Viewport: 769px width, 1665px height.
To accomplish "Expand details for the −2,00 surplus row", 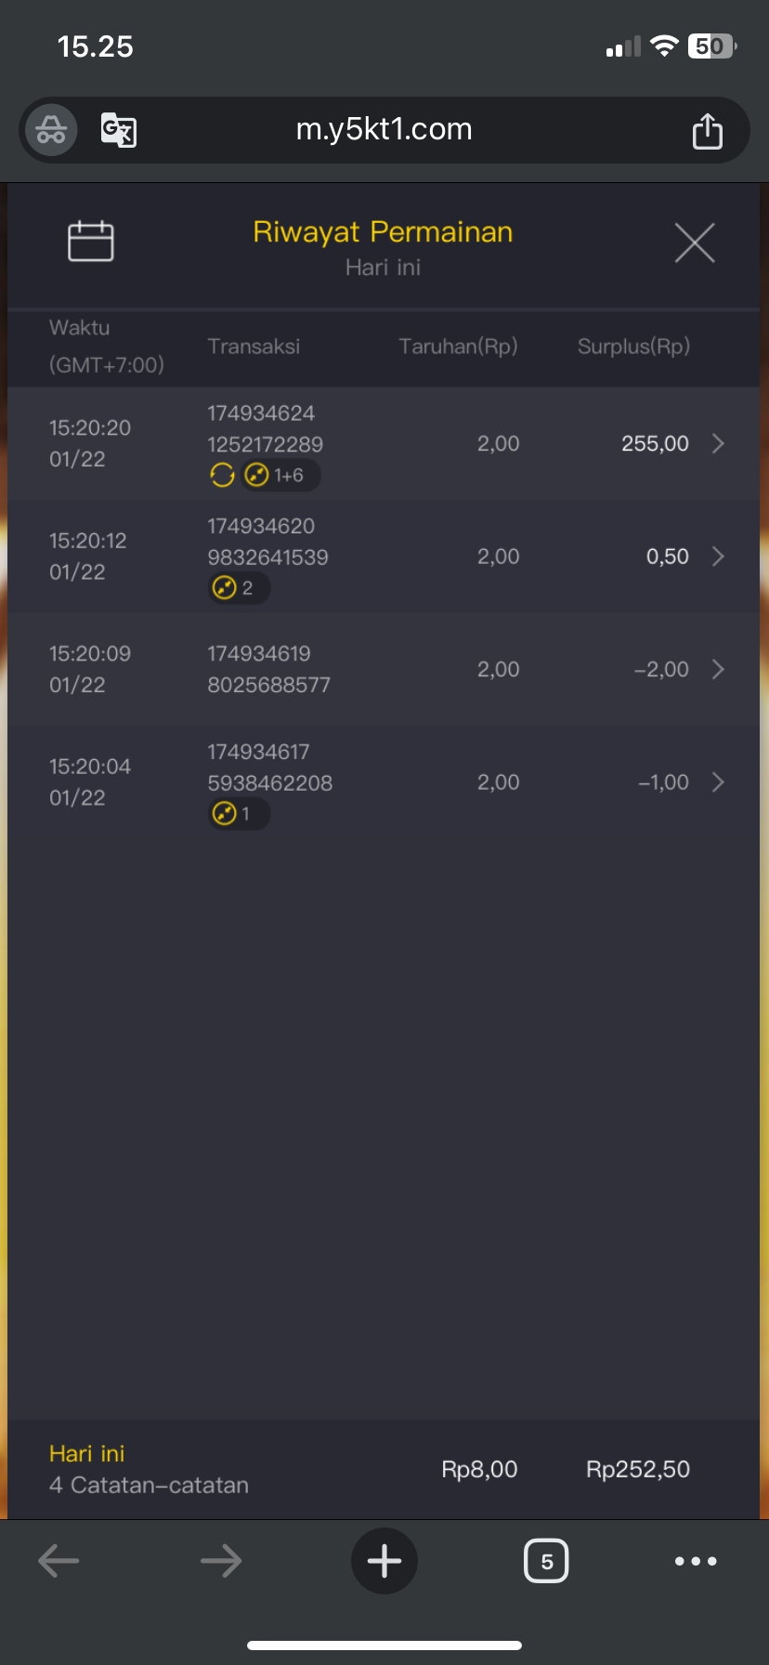I will [x=718, y=669].
